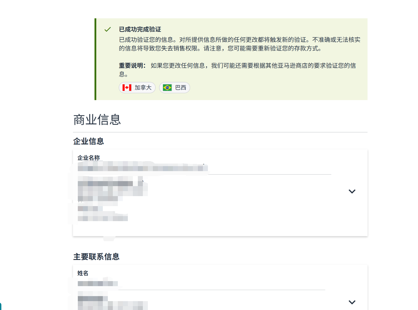
Task: Select the 巴西 marketplace chip label
Action: tap(181, 88)
